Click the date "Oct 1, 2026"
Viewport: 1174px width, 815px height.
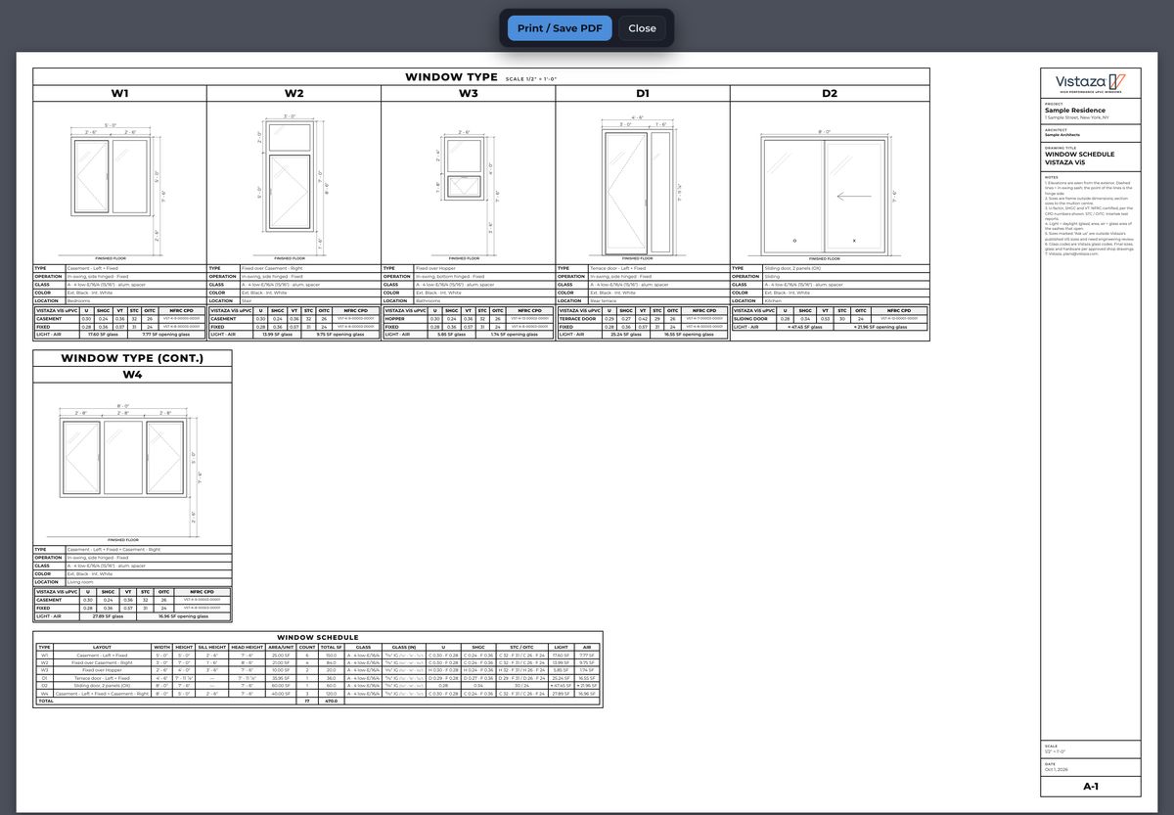1057,769
